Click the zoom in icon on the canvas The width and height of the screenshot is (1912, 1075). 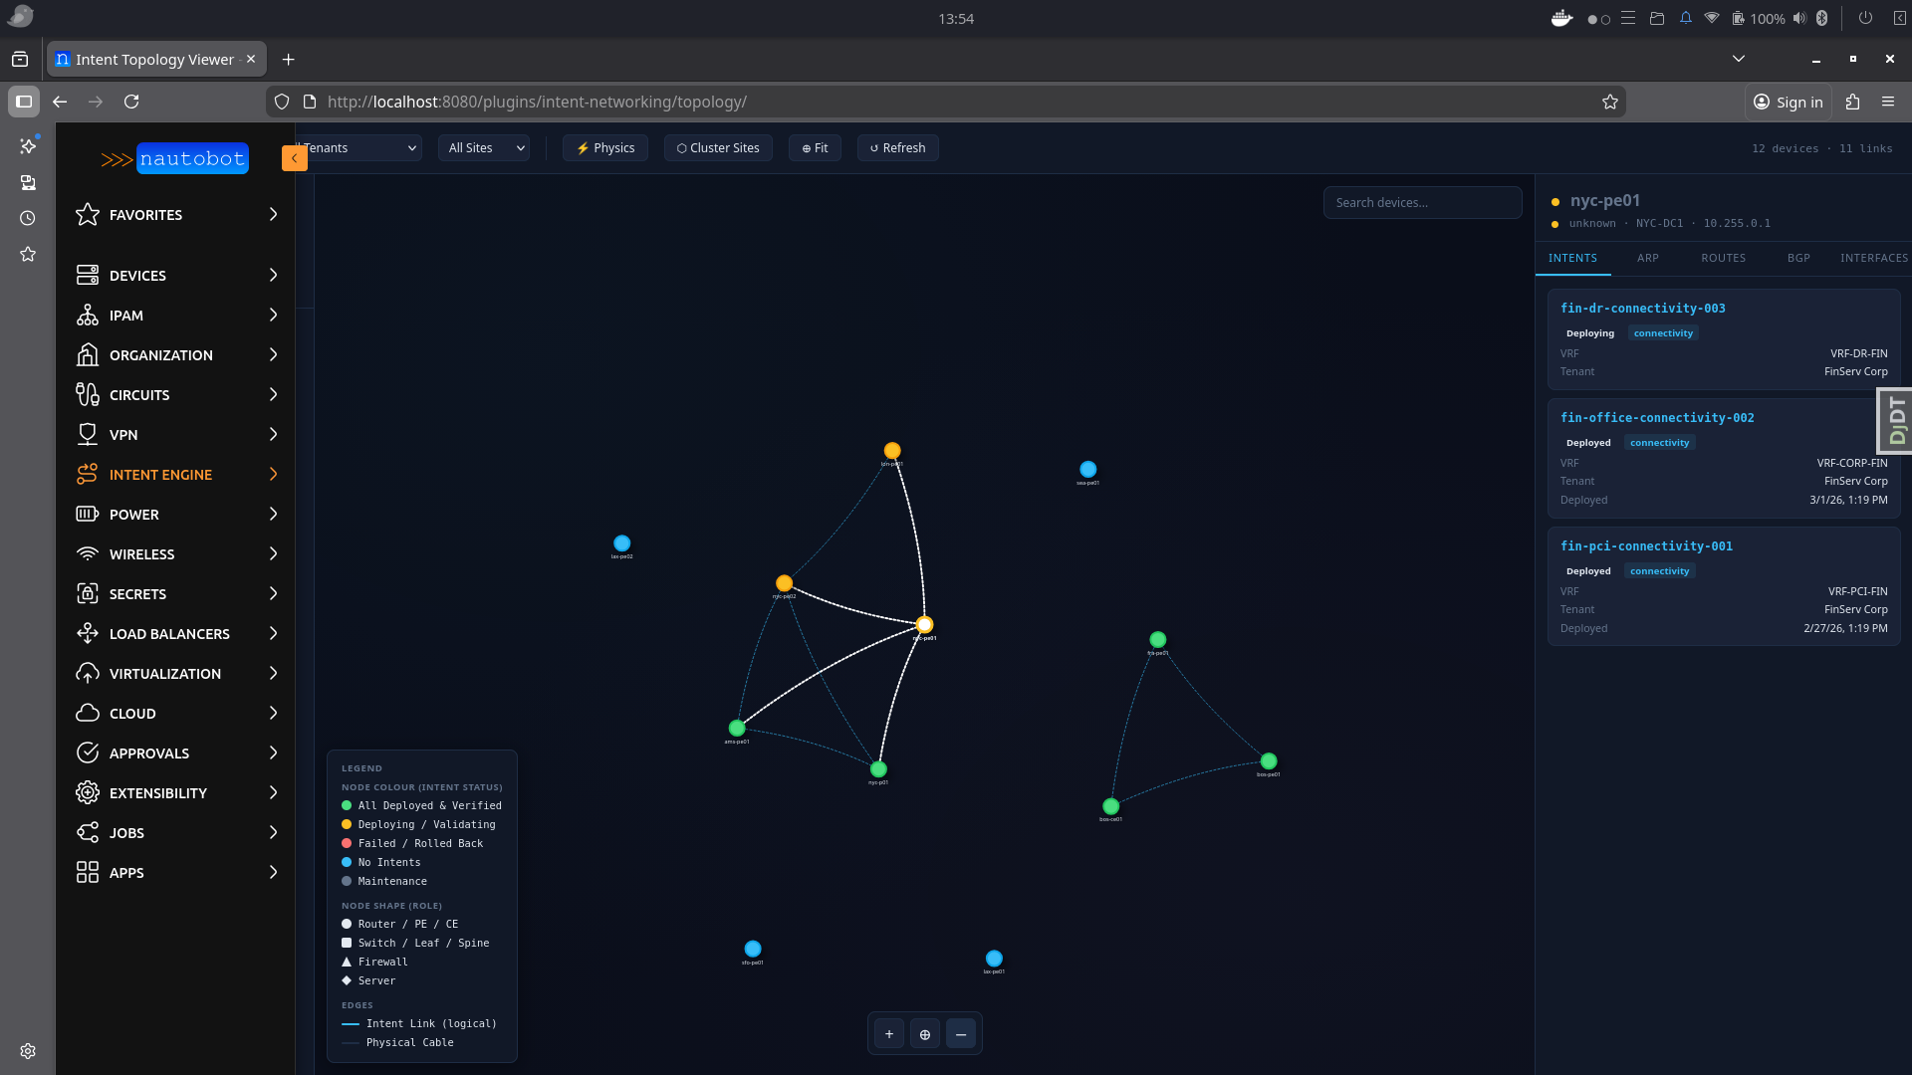[889, 1033]
